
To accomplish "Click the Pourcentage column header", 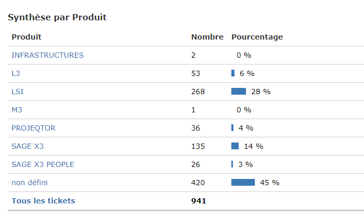I will tap(257, 37).
